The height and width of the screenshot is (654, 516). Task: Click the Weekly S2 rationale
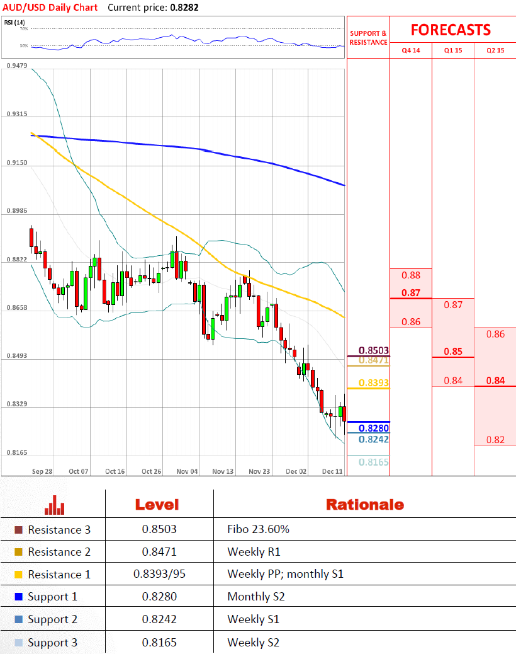click(x=253, y=643)
